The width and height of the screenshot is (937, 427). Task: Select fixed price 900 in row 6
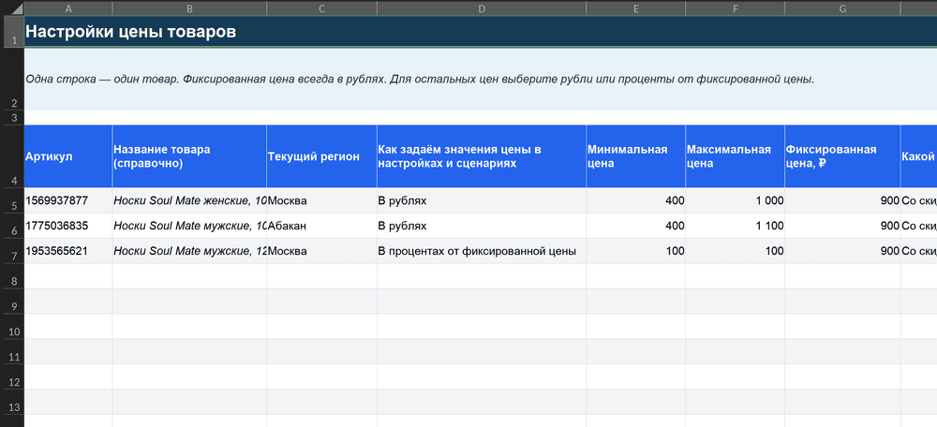[x=842, y=226]
